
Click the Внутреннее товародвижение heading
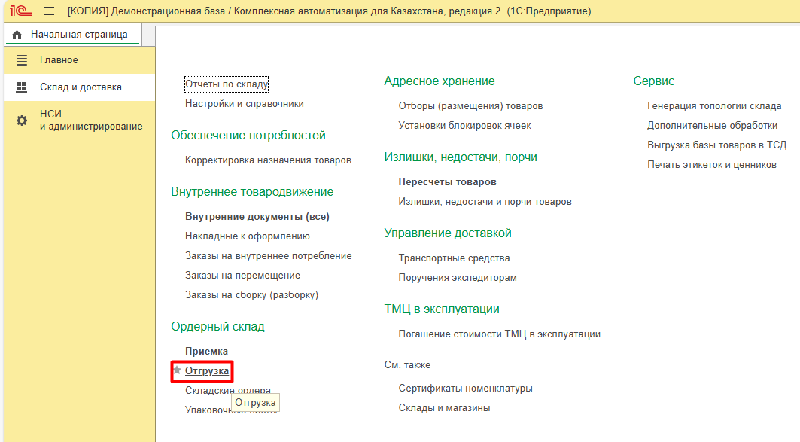(252, 192)
